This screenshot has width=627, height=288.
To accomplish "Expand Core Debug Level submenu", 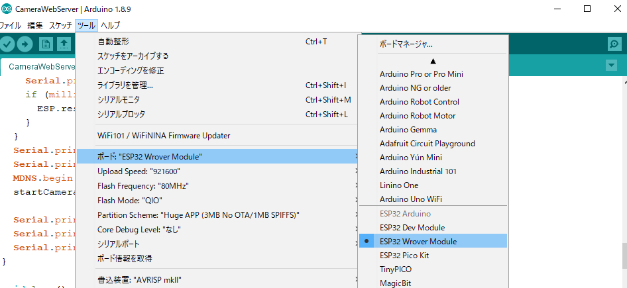I will (218, 229).
